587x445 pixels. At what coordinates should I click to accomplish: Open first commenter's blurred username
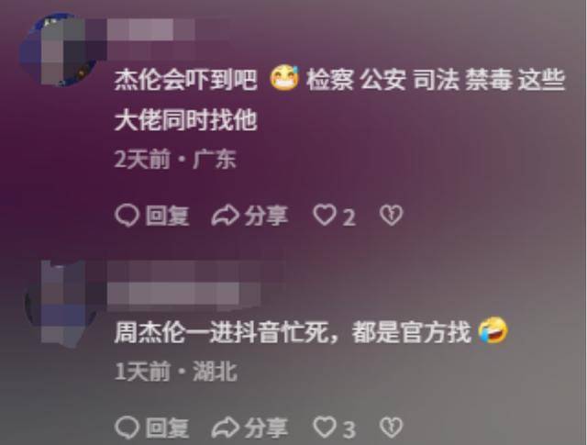tap(151, 29)
